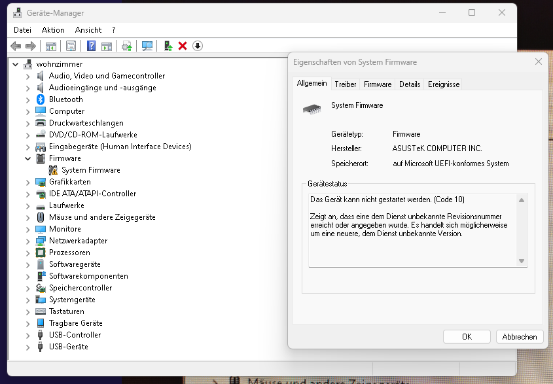Maximize the Geräte-Manager window
This screenshot has height=384, width=553.
pos(472,12)
